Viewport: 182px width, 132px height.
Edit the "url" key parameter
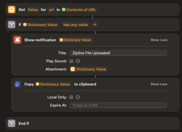(51, 10)
